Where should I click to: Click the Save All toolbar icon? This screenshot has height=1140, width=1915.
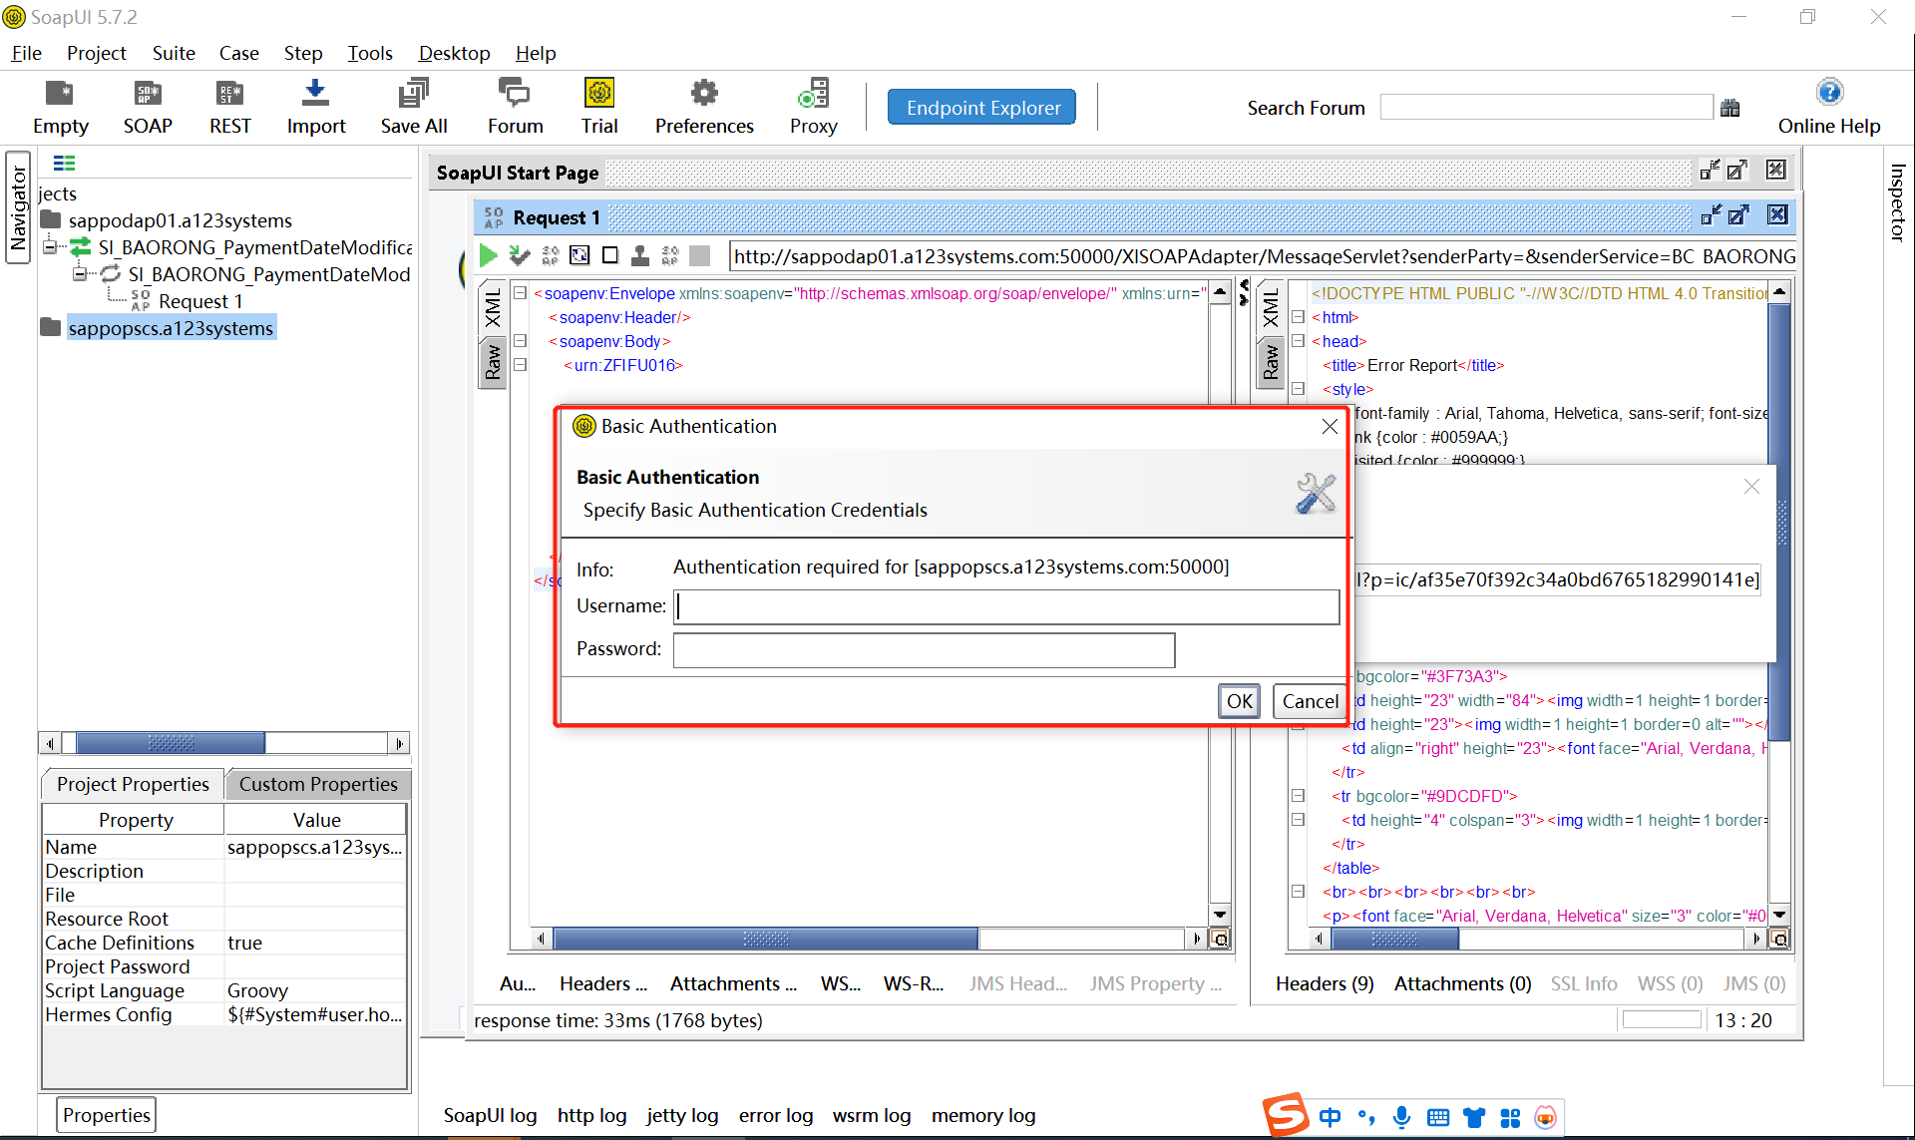point(413,107)
